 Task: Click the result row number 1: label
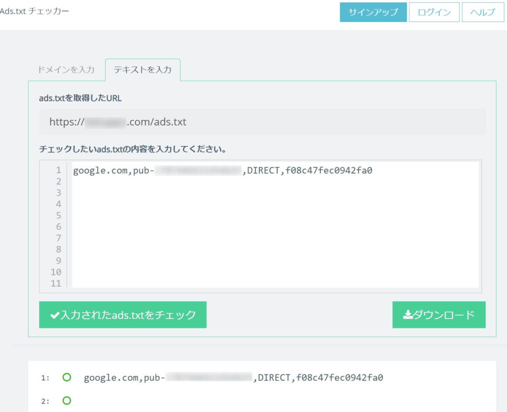click(x=45, y=378)
